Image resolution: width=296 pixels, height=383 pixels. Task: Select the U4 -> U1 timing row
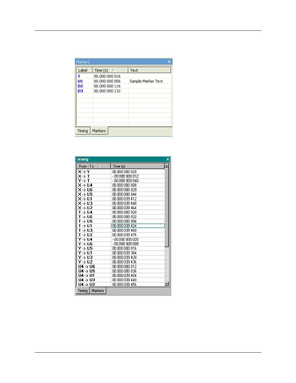[x=121, y=275]
